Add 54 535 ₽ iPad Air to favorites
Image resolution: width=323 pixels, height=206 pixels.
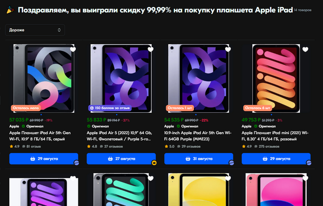coord(228,49)
